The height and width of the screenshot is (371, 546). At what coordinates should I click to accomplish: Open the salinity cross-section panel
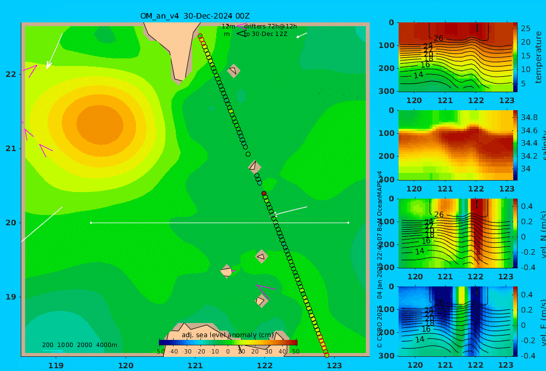click(455, 145)
